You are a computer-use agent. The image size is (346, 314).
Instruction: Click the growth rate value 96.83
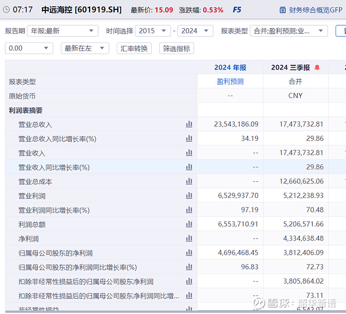coord(250,267)
